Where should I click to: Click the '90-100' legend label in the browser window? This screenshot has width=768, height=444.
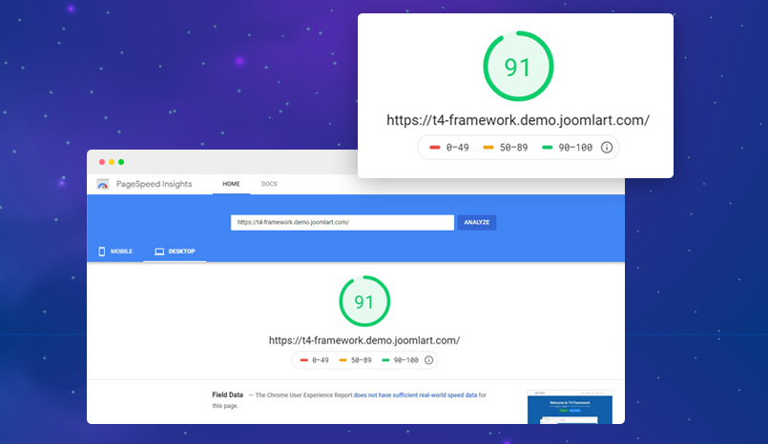[x=406, y=360]
